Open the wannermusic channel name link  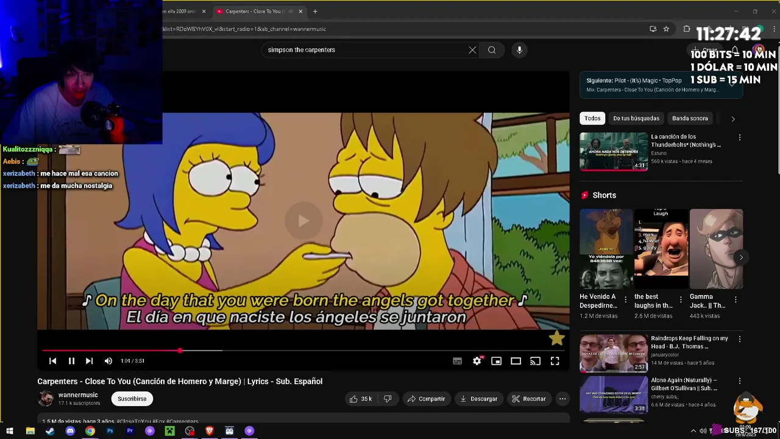(78, 395)
